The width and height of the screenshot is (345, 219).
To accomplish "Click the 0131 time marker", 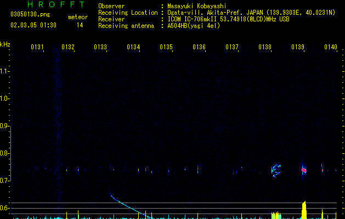I will coord(37,47).
